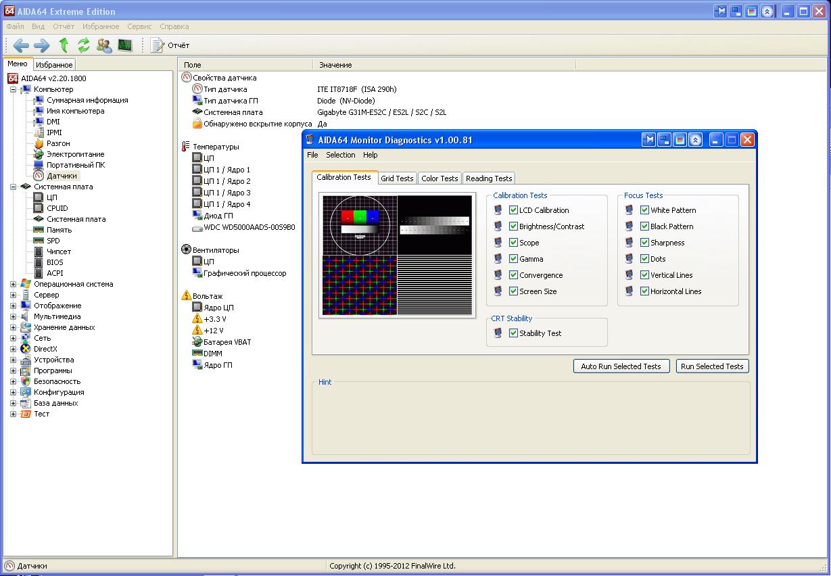Switch to the Color Tests tab

coord(439,178)
